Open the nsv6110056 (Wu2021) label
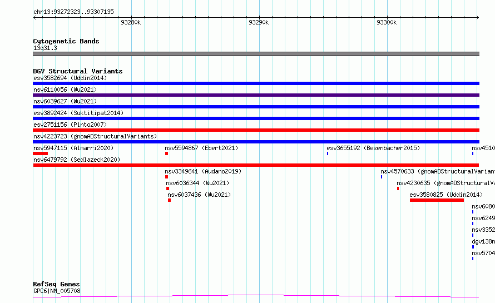The width and height of the screenshot is (495, 303). tap(65, 90)
